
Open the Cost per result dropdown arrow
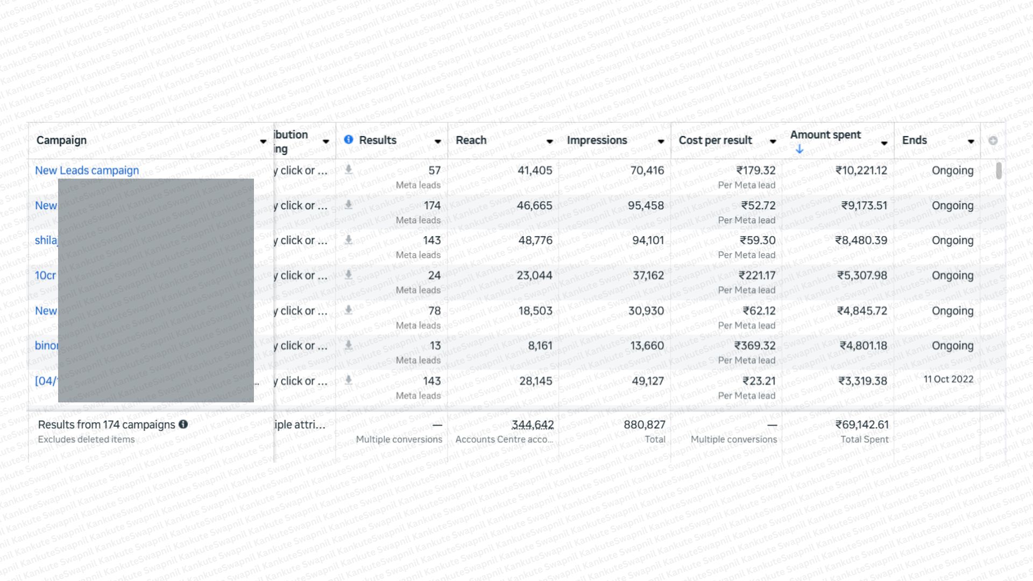[773, 141]
